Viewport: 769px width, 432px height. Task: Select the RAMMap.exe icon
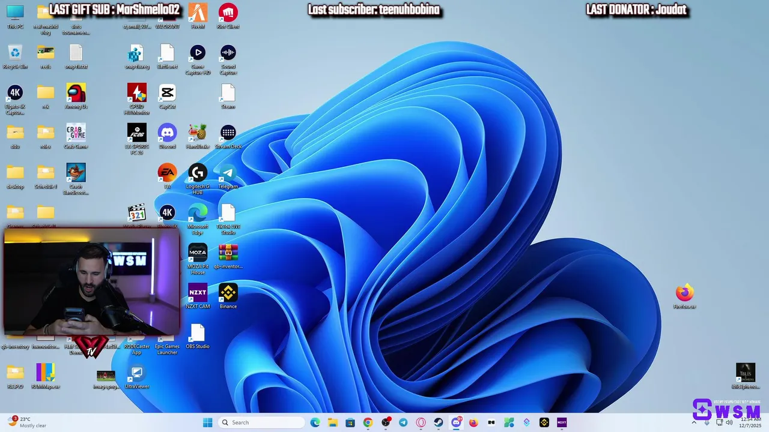46,376
